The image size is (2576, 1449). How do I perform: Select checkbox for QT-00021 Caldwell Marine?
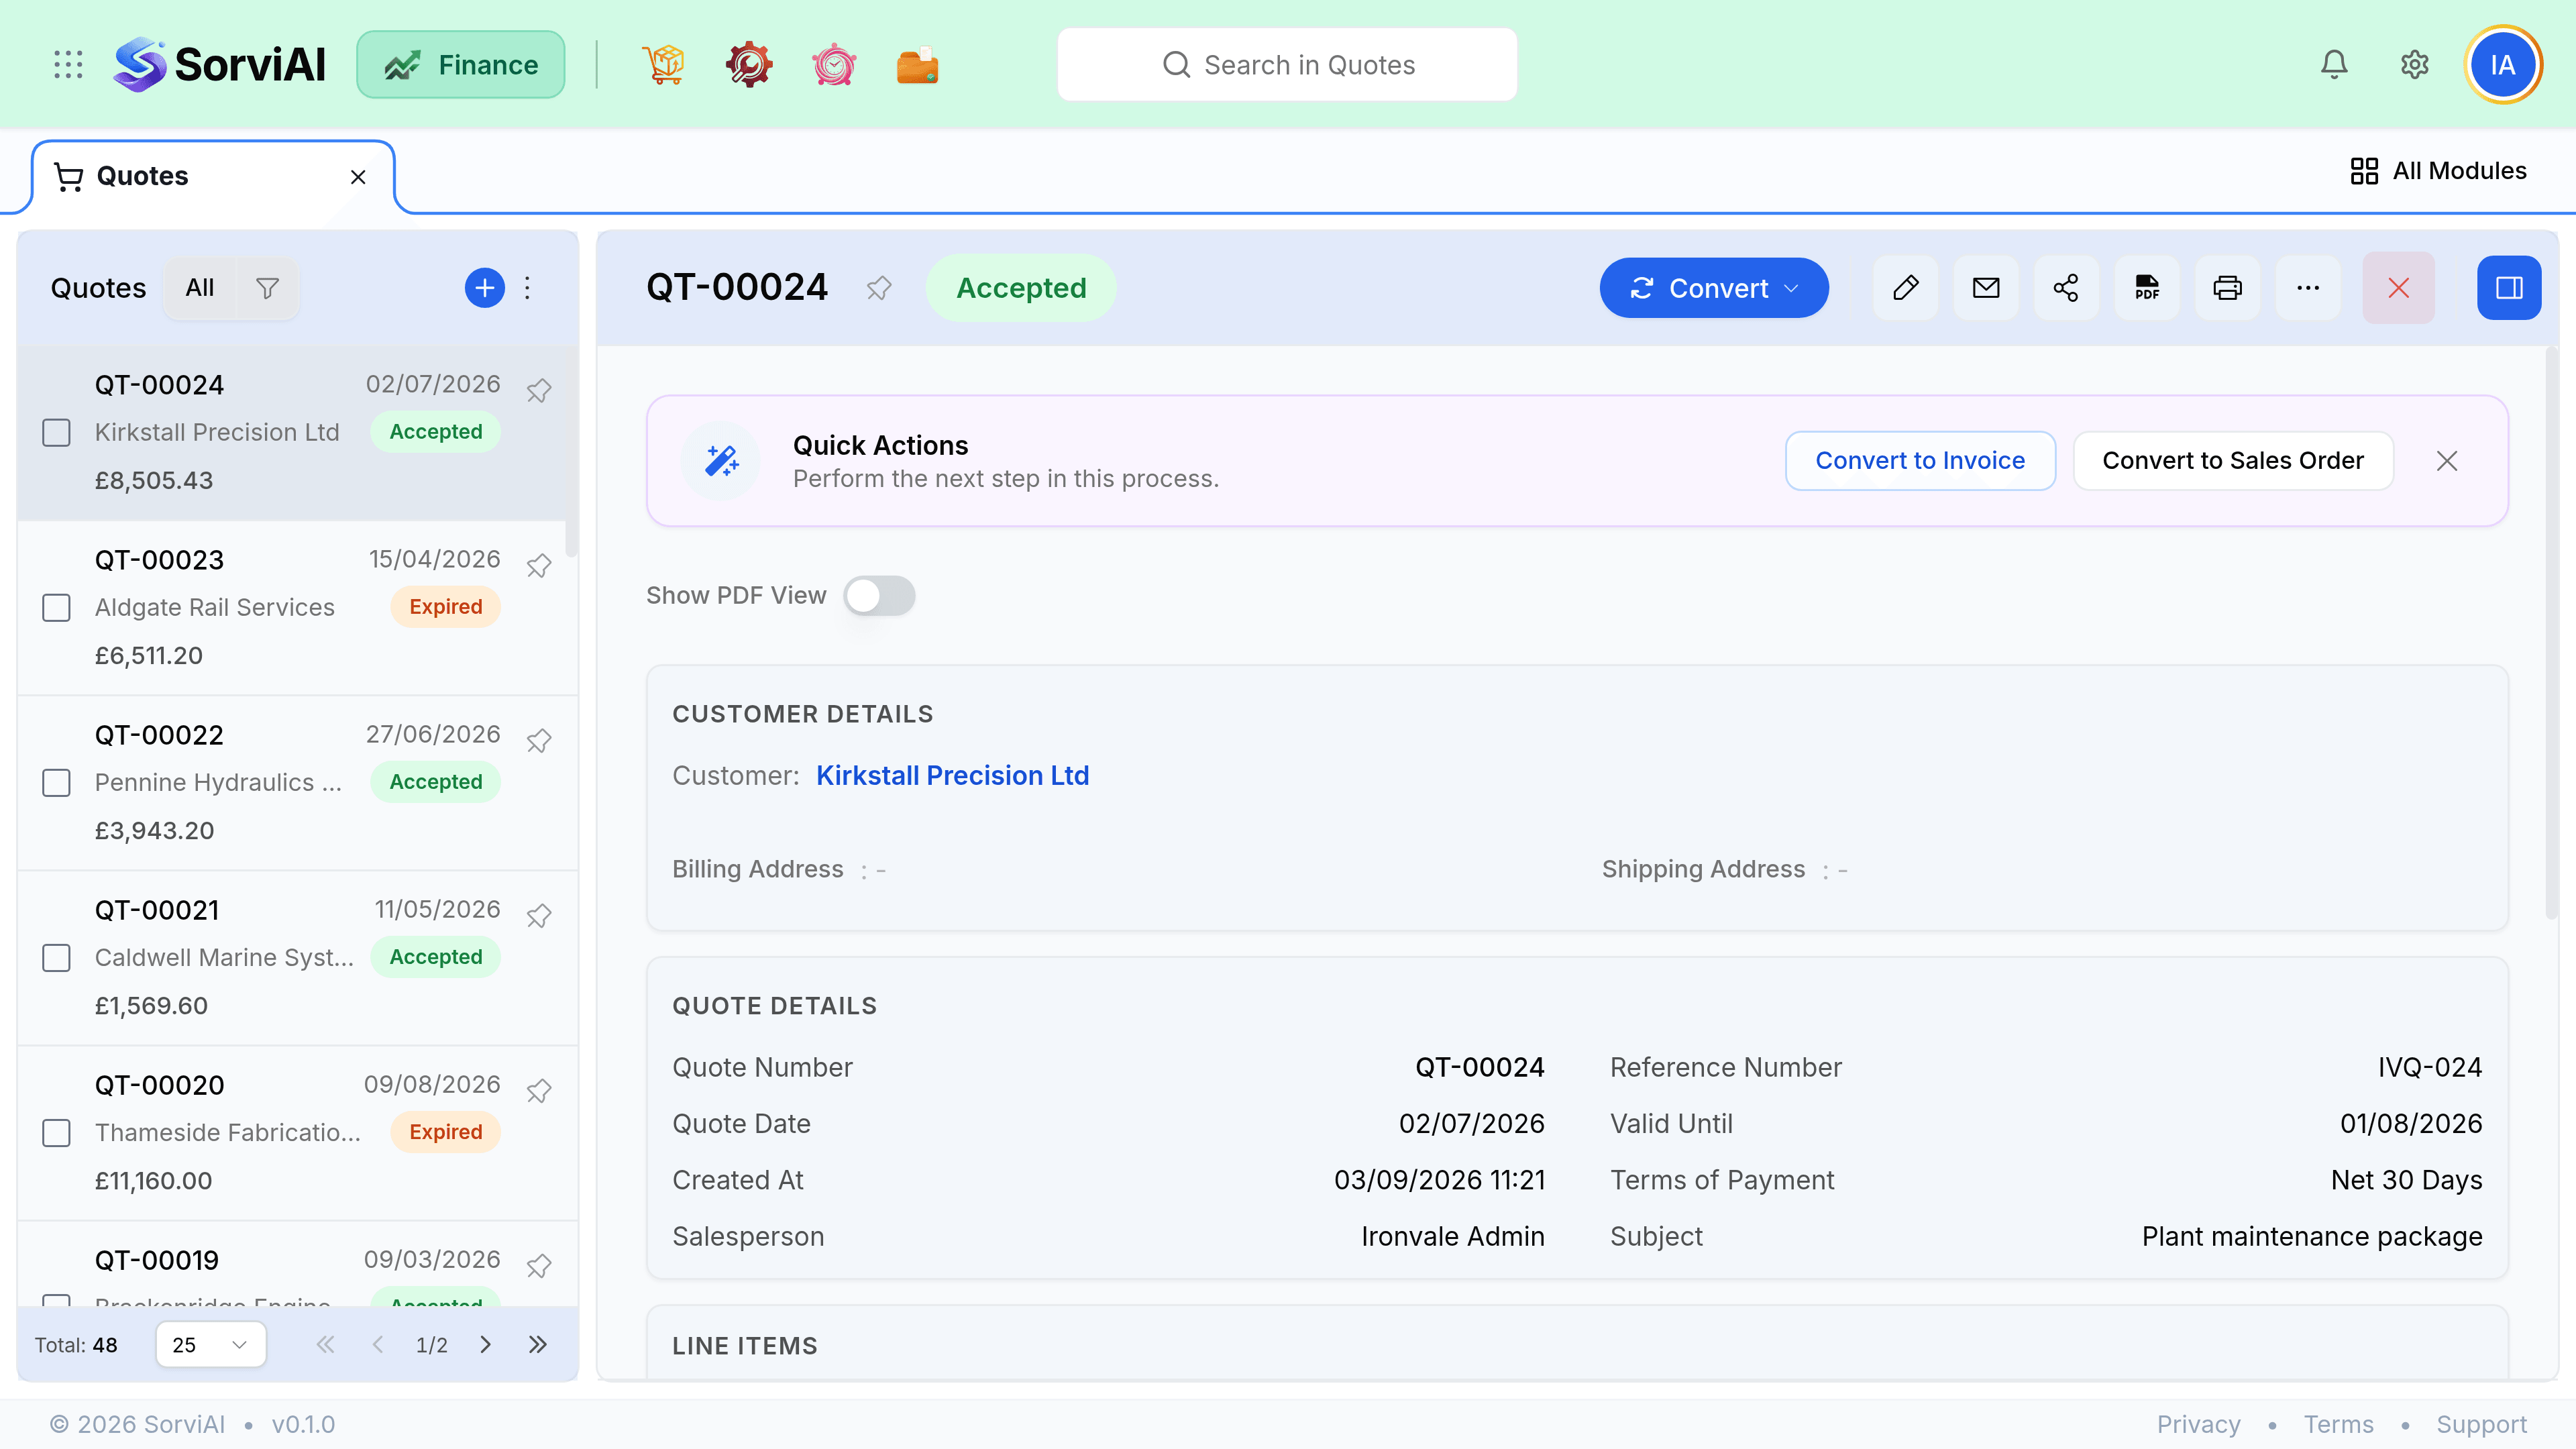click(x=56, y=958)
